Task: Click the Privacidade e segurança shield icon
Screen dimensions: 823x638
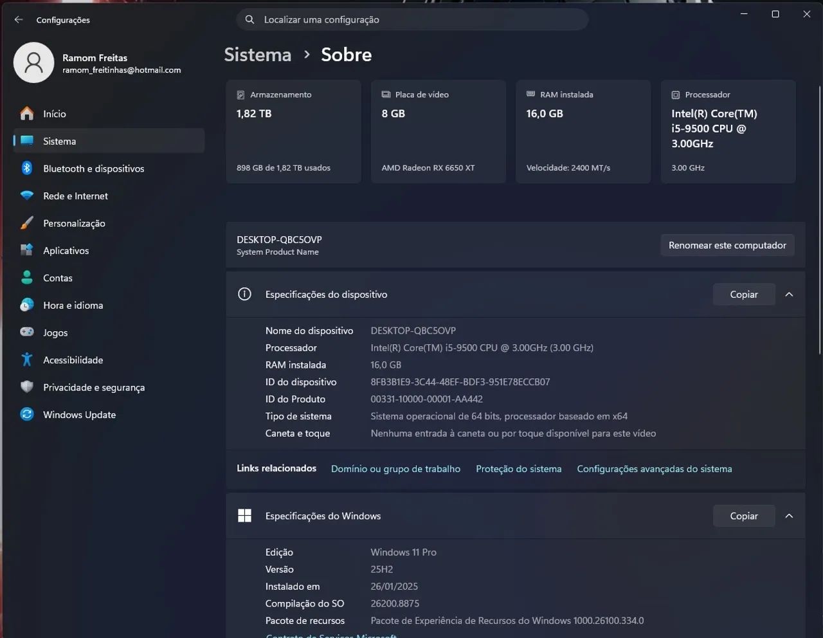Action: coord(27,387)
